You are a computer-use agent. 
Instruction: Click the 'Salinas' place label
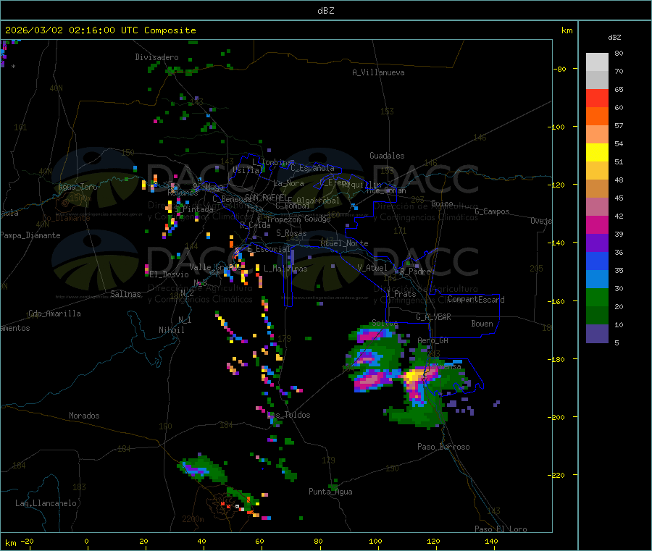(125, 294)
